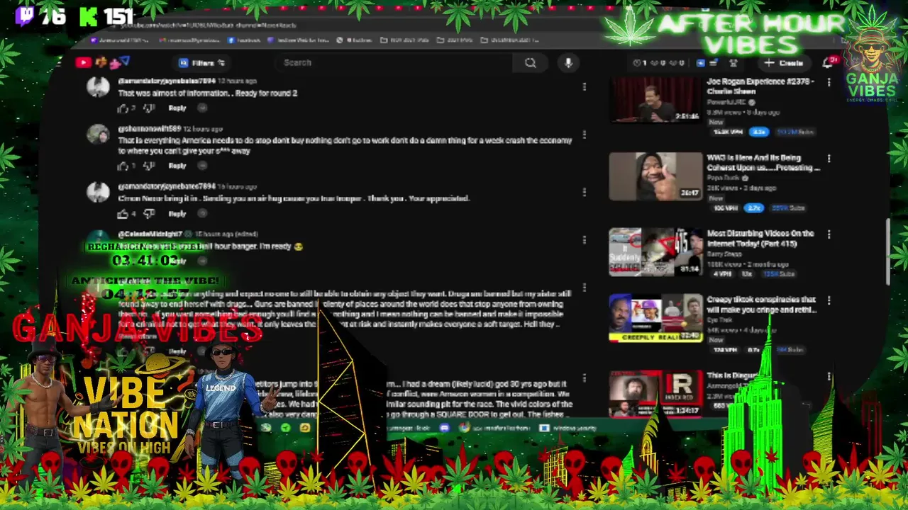Open more options for Joe Rogan video
Screen dimensions: 908x510
(x=829, y=83)
